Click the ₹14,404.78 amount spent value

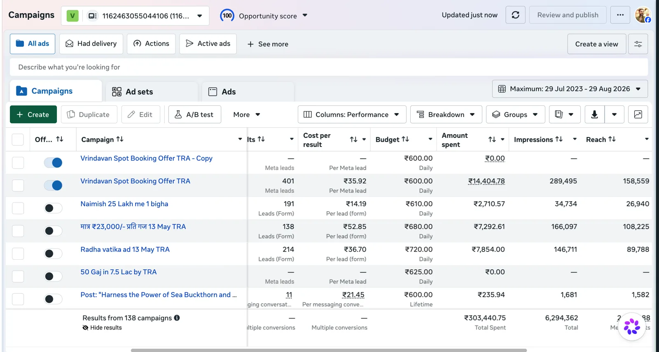coord(486,181)
